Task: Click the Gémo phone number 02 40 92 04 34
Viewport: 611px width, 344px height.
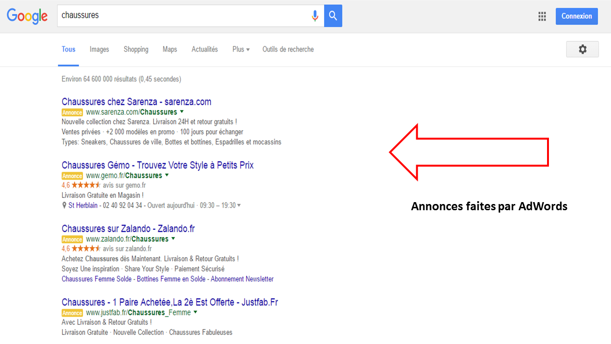Action: pos(122,205)
